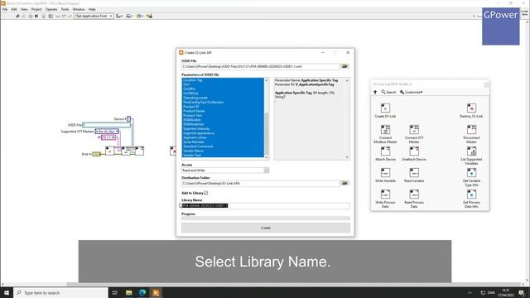Open the Access dropdown (Read and Write)
Viewport: 530px width, 298px height.
click(x=225, y=171)
